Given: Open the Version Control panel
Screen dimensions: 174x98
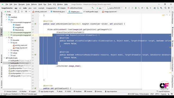Looking at the screenshot, I should point(10,91).
